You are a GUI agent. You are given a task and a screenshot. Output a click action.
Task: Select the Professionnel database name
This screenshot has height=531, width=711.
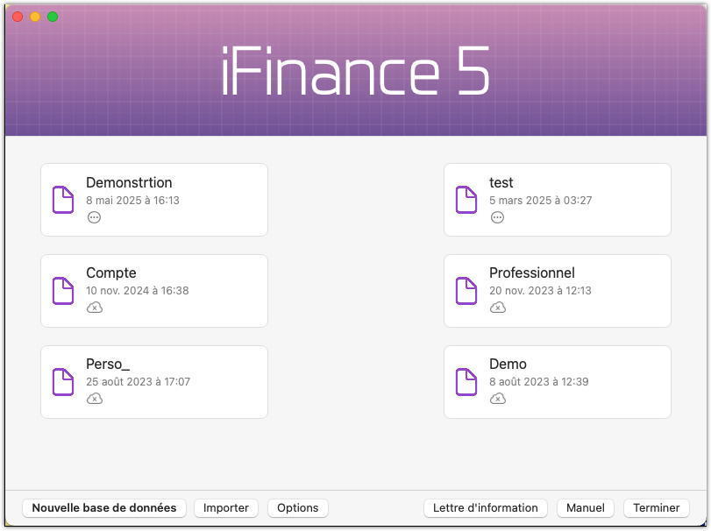[x=532, y=273]
